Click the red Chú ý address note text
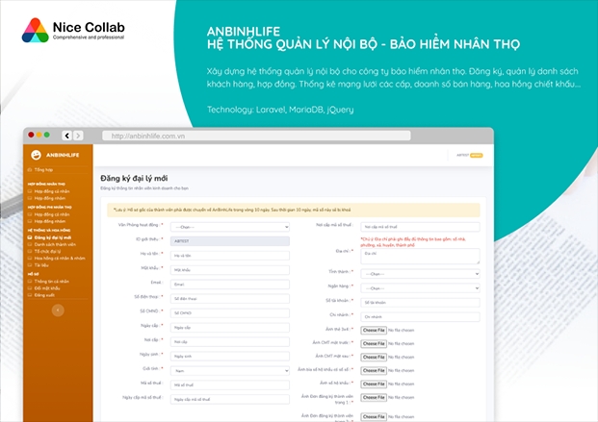 413,242
